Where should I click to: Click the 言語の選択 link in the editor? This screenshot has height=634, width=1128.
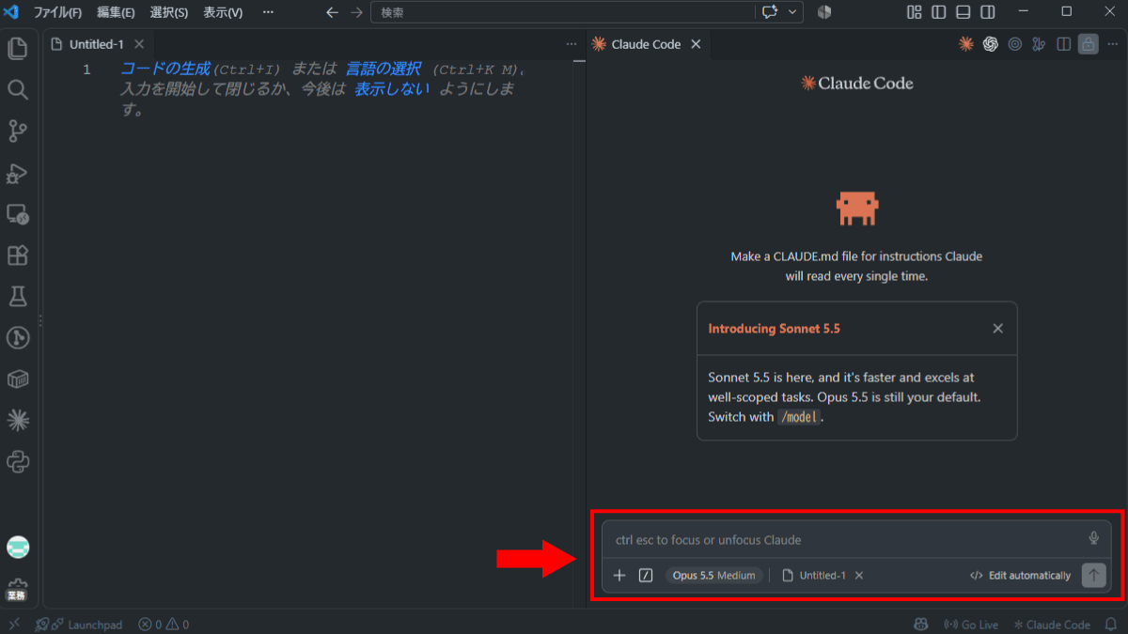click(384, 69)
